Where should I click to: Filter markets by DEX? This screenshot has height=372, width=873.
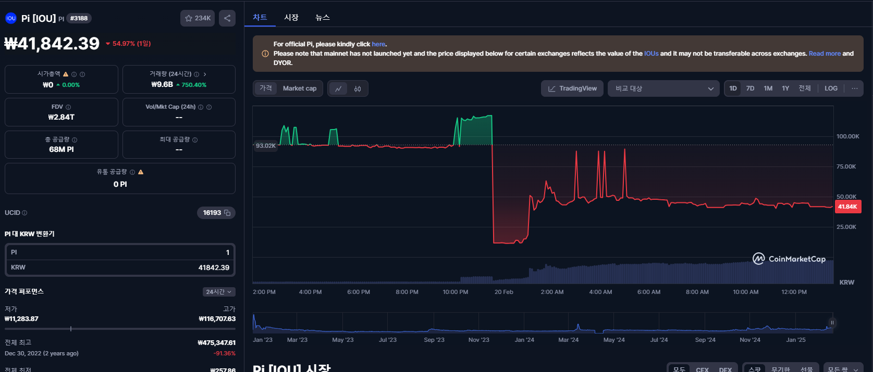point(725,369)
